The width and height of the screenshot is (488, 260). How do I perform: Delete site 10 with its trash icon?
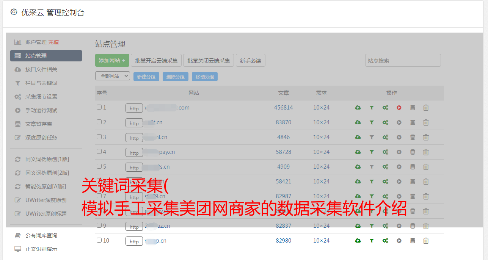(426, 241)
